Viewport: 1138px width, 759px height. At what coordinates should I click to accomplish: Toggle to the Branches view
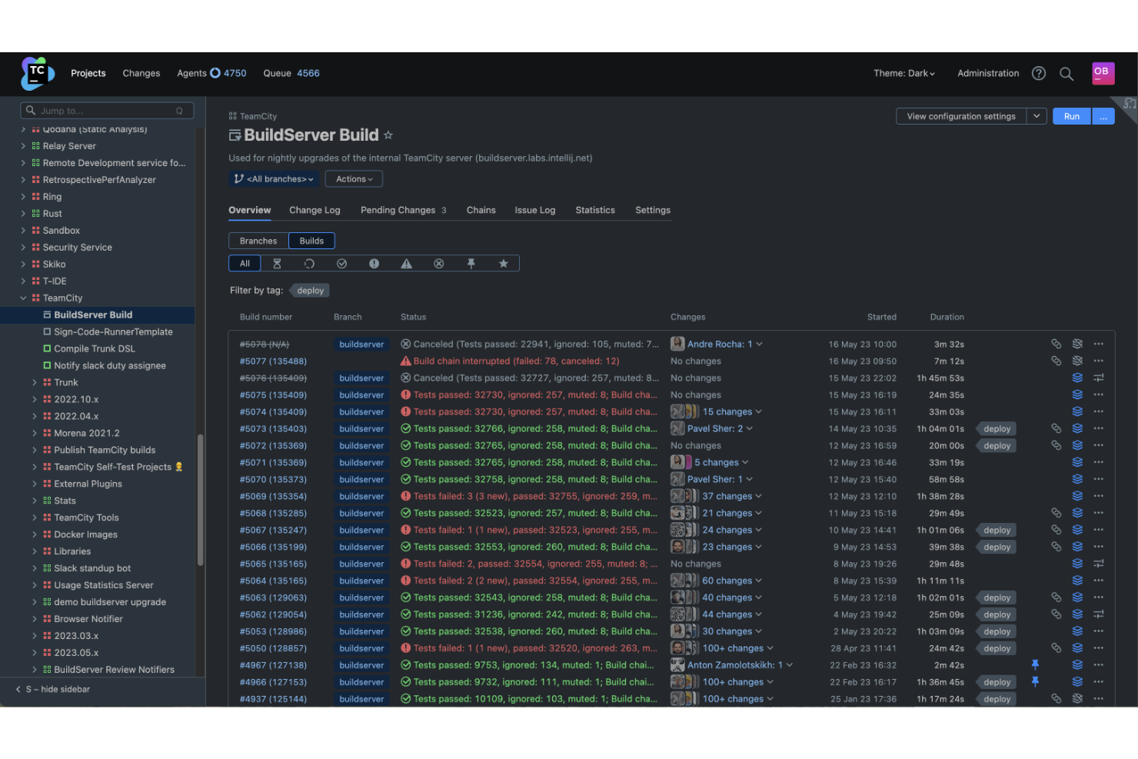[x=258, y=240]
